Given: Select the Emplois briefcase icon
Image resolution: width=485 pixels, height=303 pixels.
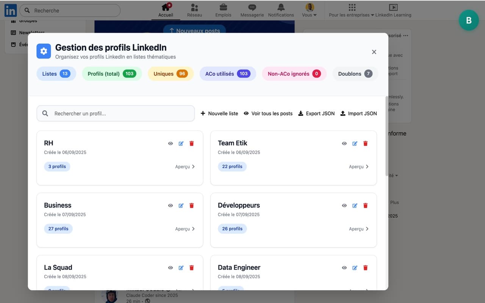Looking at the screenshot, I should 223,7.
